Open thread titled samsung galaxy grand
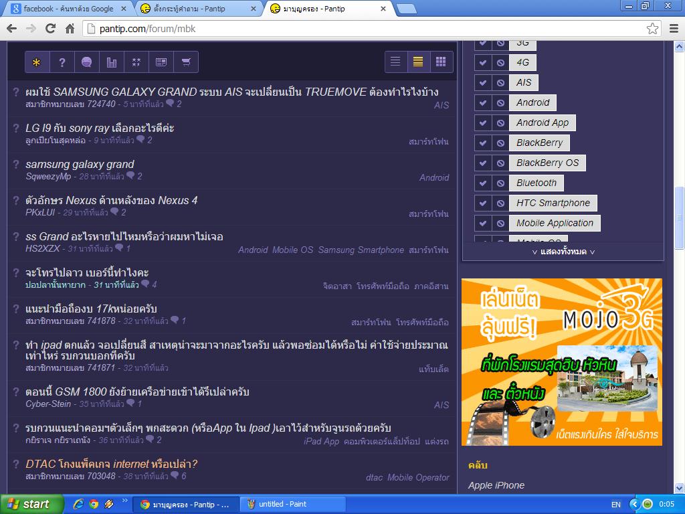685x514 pixels. coord(80,165)
